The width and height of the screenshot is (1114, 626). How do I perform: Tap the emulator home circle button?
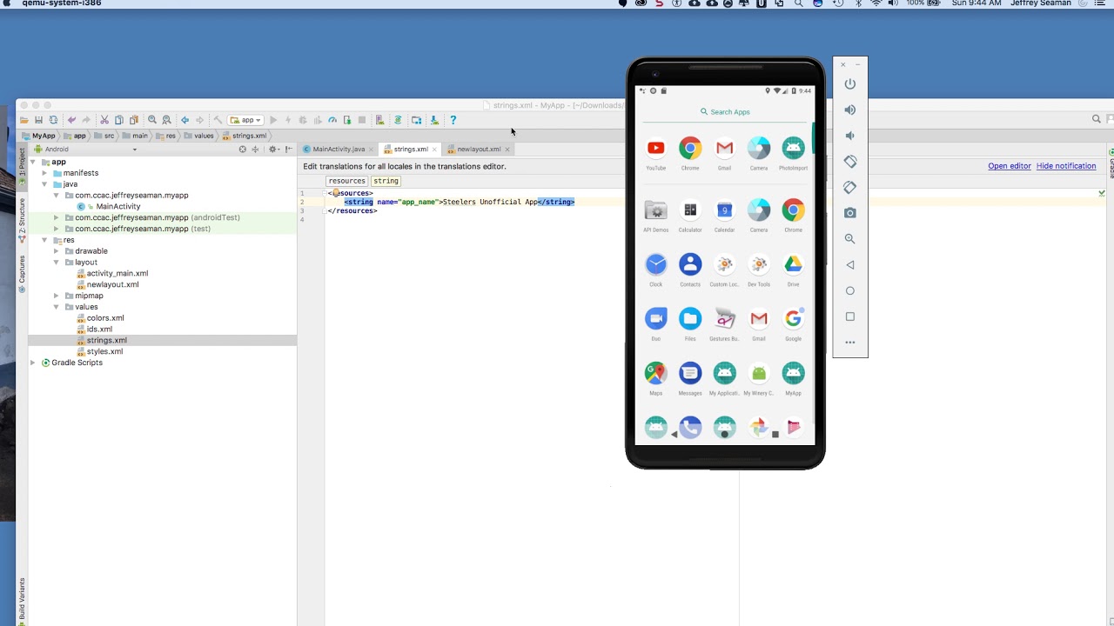click(850, 290)
